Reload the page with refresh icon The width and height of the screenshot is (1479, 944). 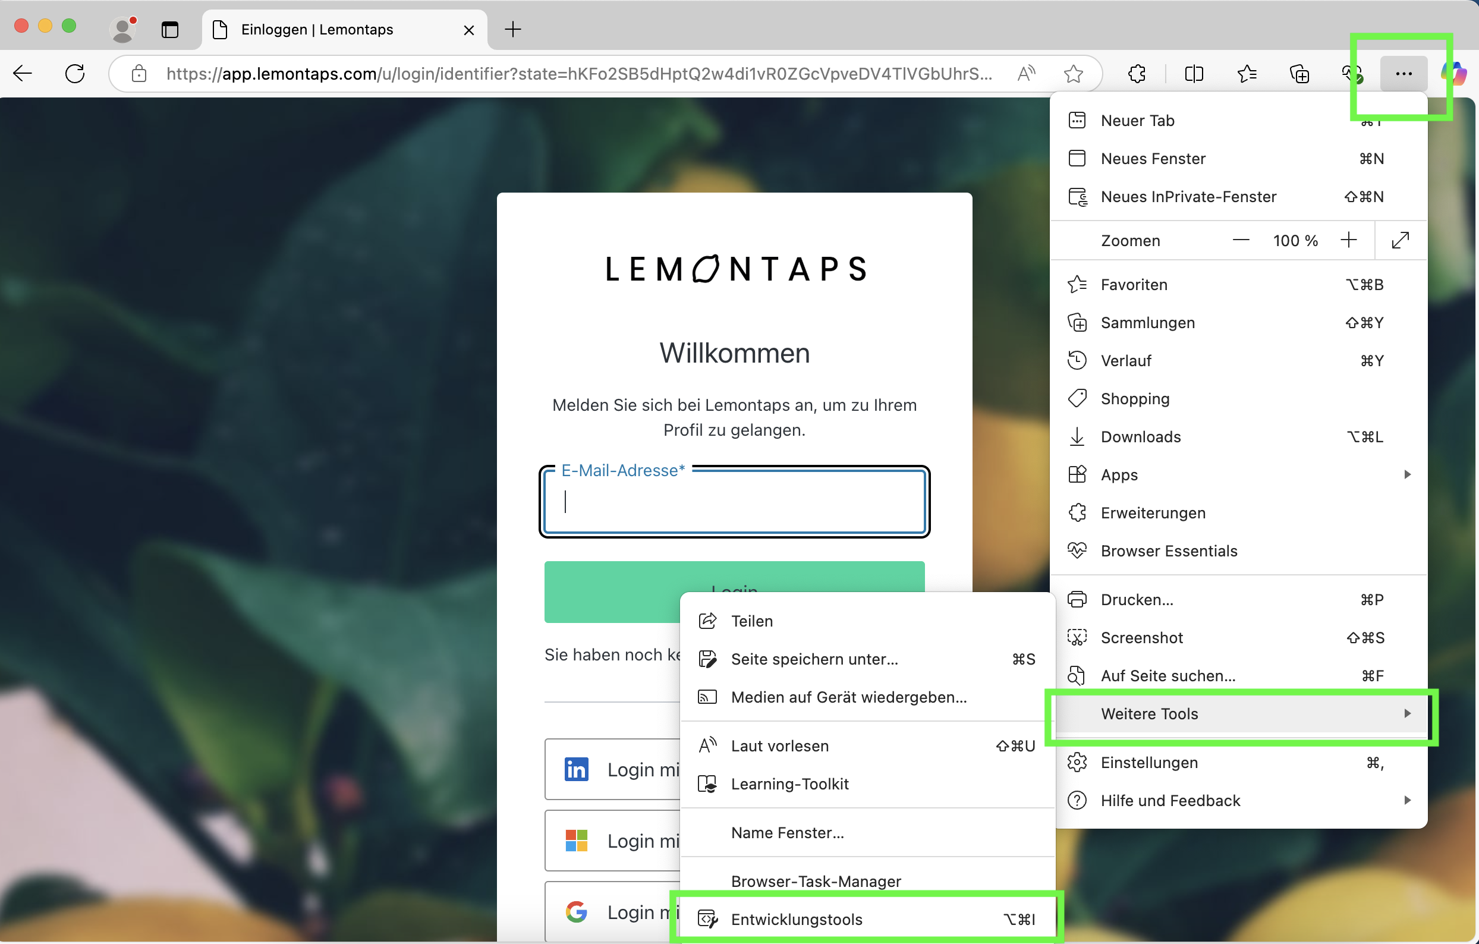point(75,74)
